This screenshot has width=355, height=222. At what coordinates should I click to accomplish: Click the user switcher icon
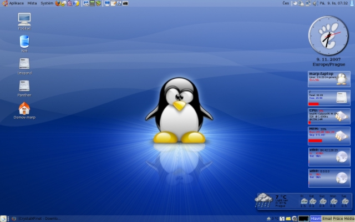(352, 3)
